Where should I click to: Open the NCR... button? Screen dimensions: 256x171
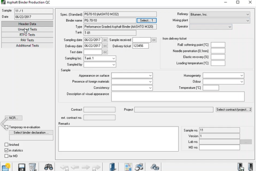point(13,118)
